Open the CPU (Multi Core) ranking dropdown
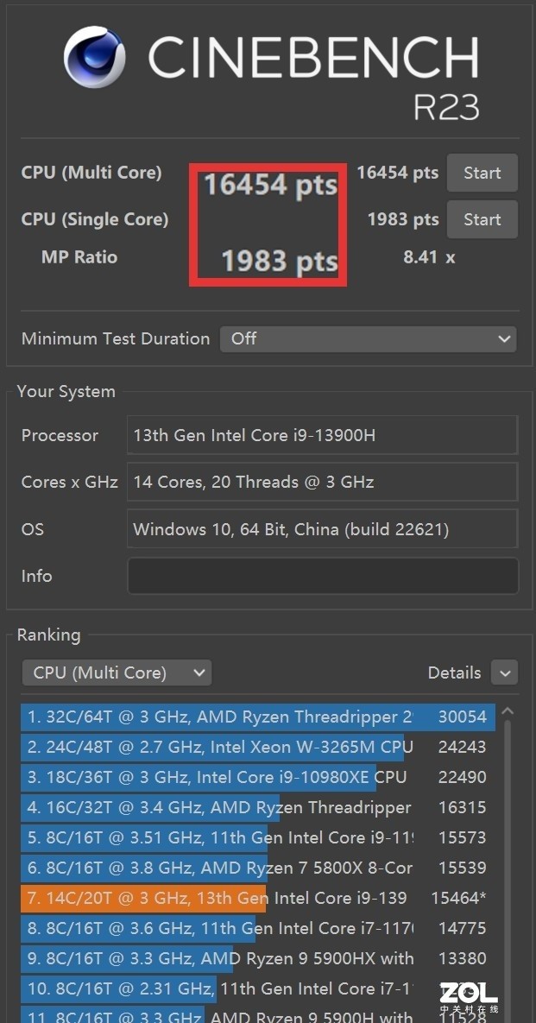 point(117,673)
